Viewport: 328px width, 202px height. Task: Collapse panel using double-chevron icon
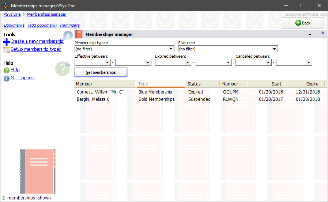pyautogui.click(x=323, y=34)
